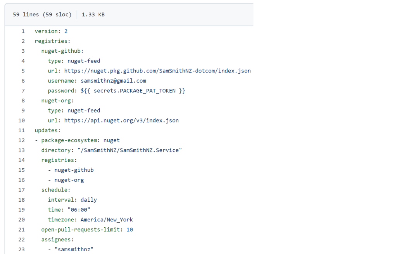This screenshot has width=397, height=254.
Task: Click line number 7 in the gutter
Action: pyautogui.click(x=23, y=91)
